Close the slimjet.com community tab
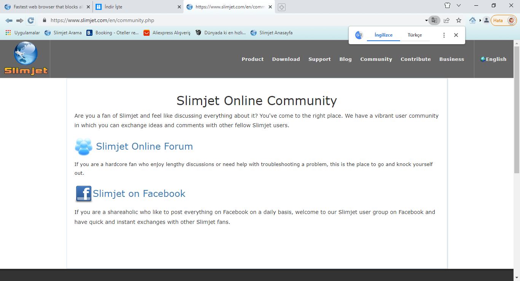The height and width of the screenshot is (281, 520). click(270, 7)
